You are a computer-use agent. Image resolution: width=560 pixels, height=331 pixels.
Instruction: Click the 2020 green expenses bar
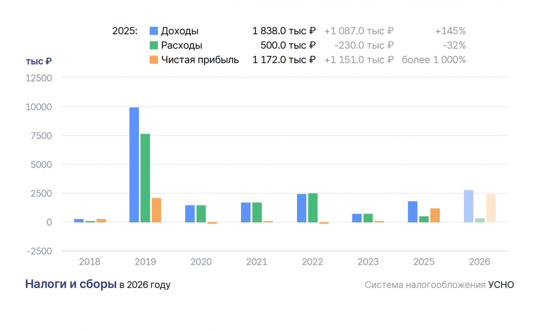[201, 214]
